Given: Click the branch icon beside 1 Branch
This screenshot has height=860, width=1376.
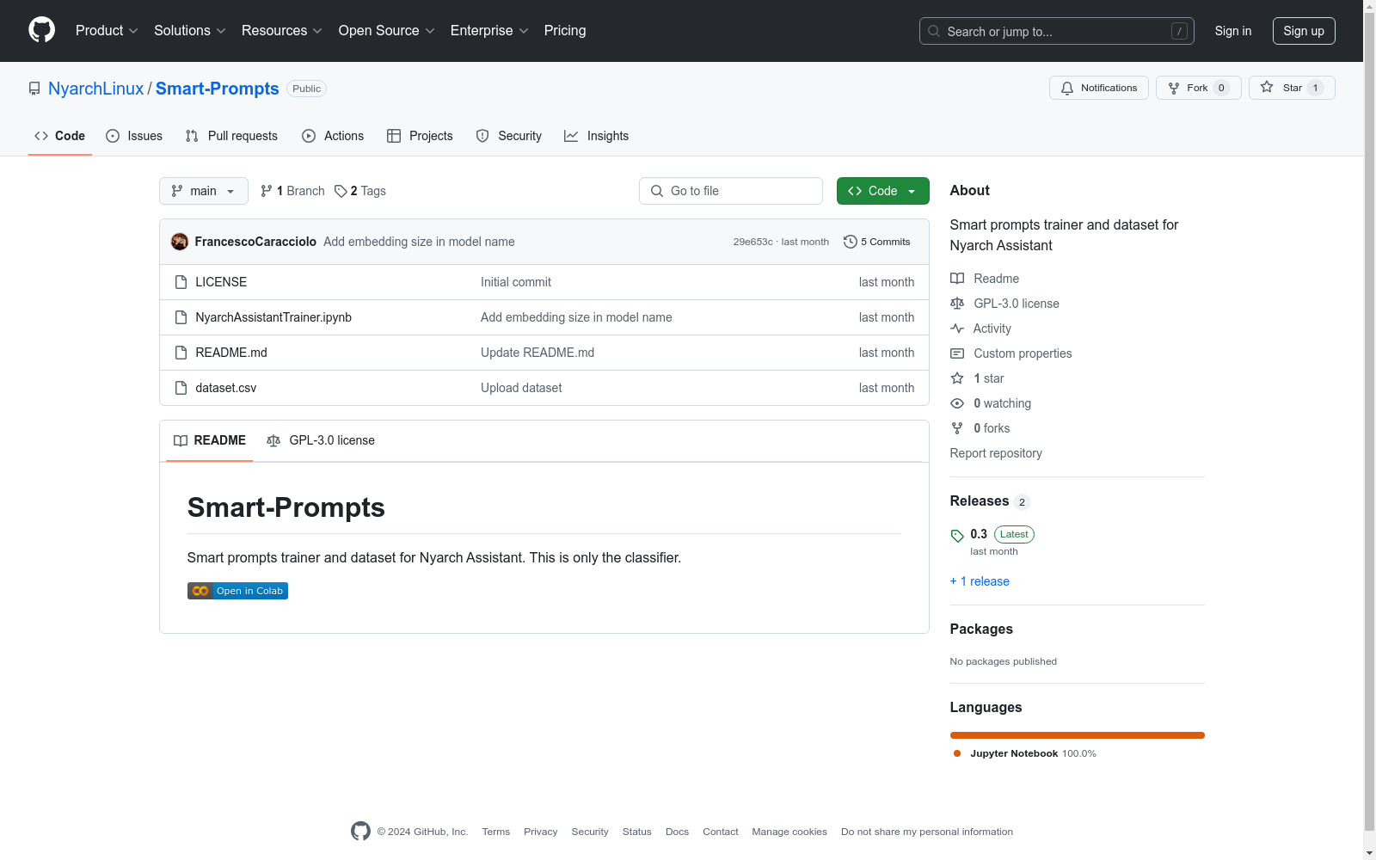Looking at the screenshot, I should click(x=267, y=191).
